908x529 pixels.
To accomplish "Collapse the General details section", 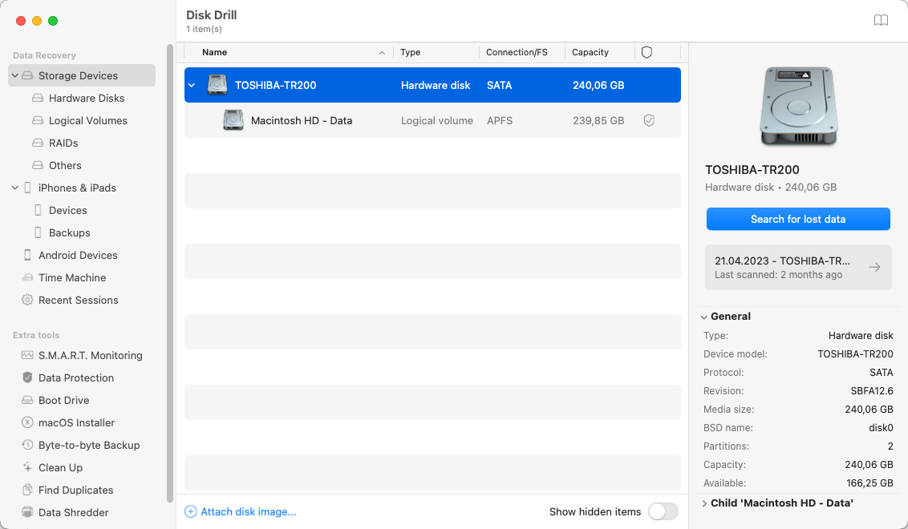I will [704, 317].
